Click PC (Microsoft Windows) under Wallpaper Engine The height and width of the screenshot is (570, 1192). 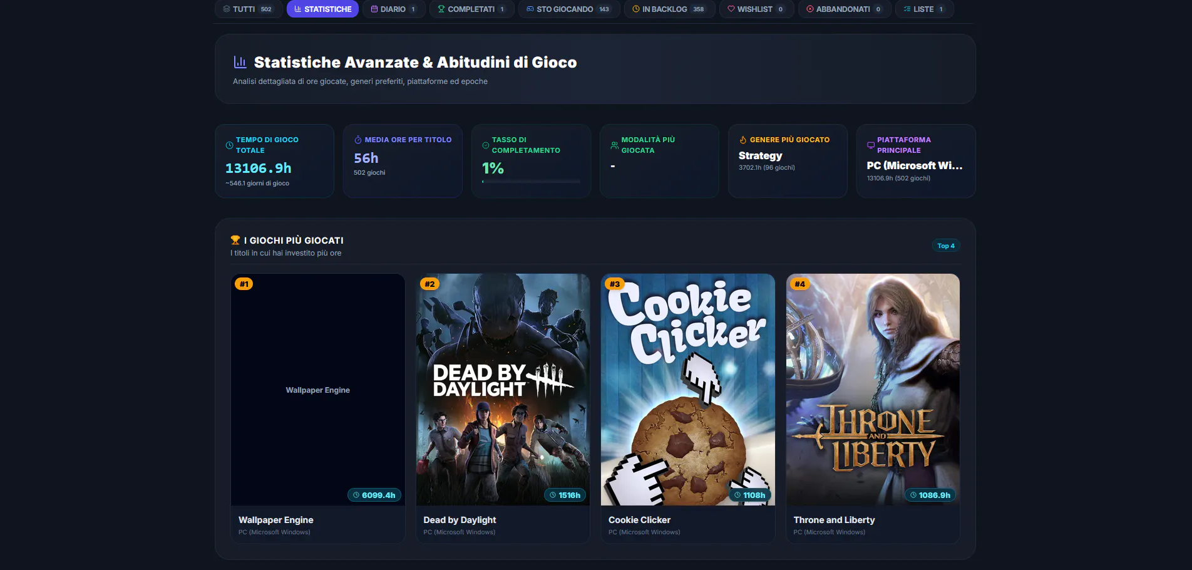[x=274, y=532]
